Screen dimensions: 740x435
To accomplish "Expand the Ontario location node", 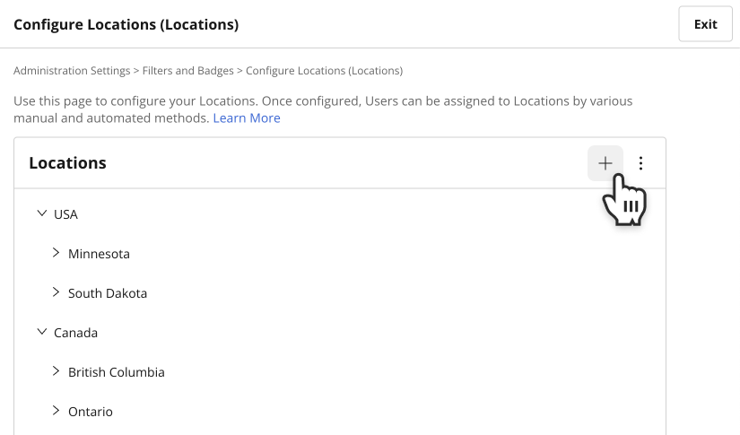I will 57,411.
